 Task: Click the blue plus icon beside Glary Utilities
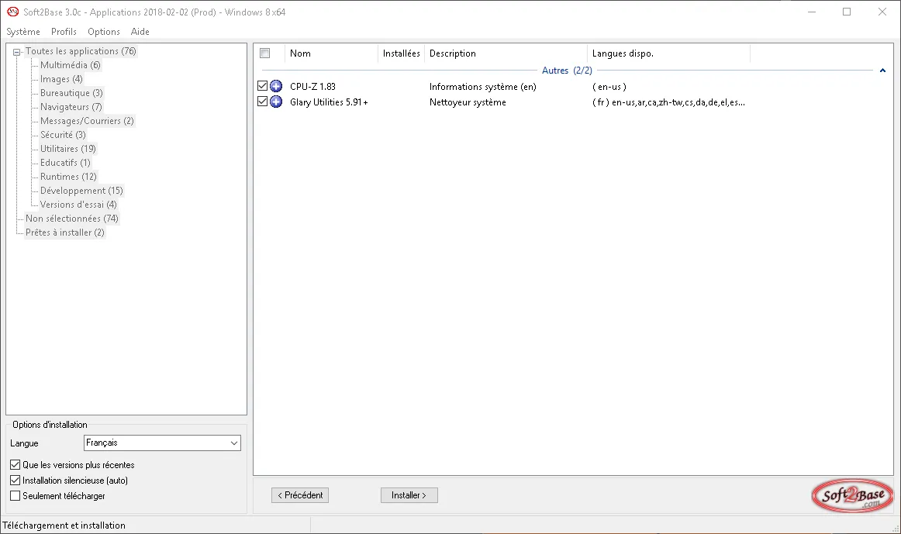pyautogui.click(x=276, y=102)
